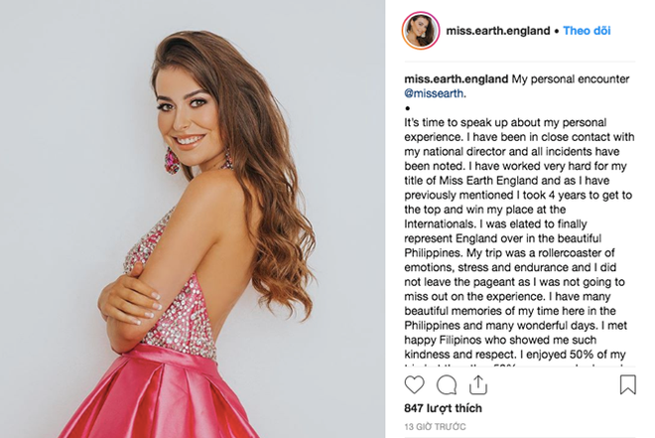Click the main photo of the woman

pyautogui.click(x=193, y=219)
